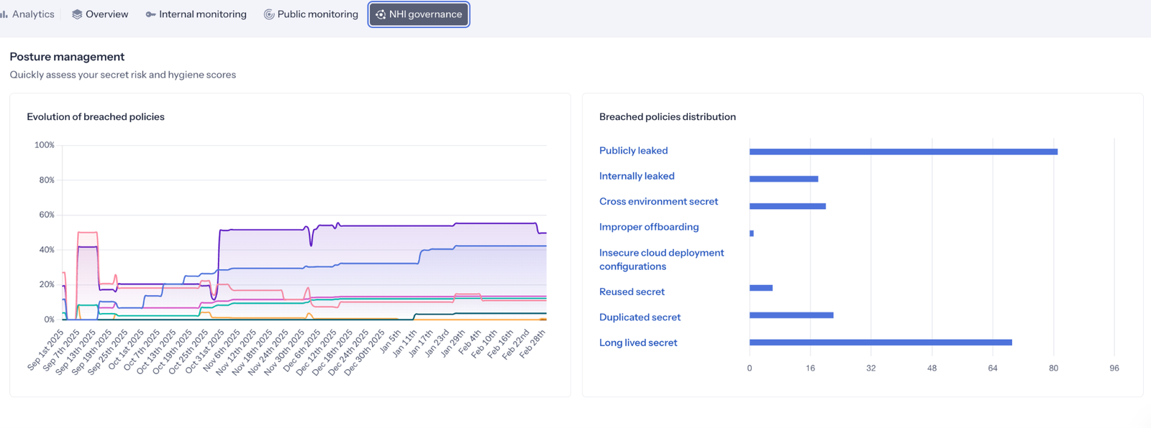Image resolution: width=1151 pixels, height=428 pixels.
Task: Click the top purple line in evolution chart
Action: (432, 225)
